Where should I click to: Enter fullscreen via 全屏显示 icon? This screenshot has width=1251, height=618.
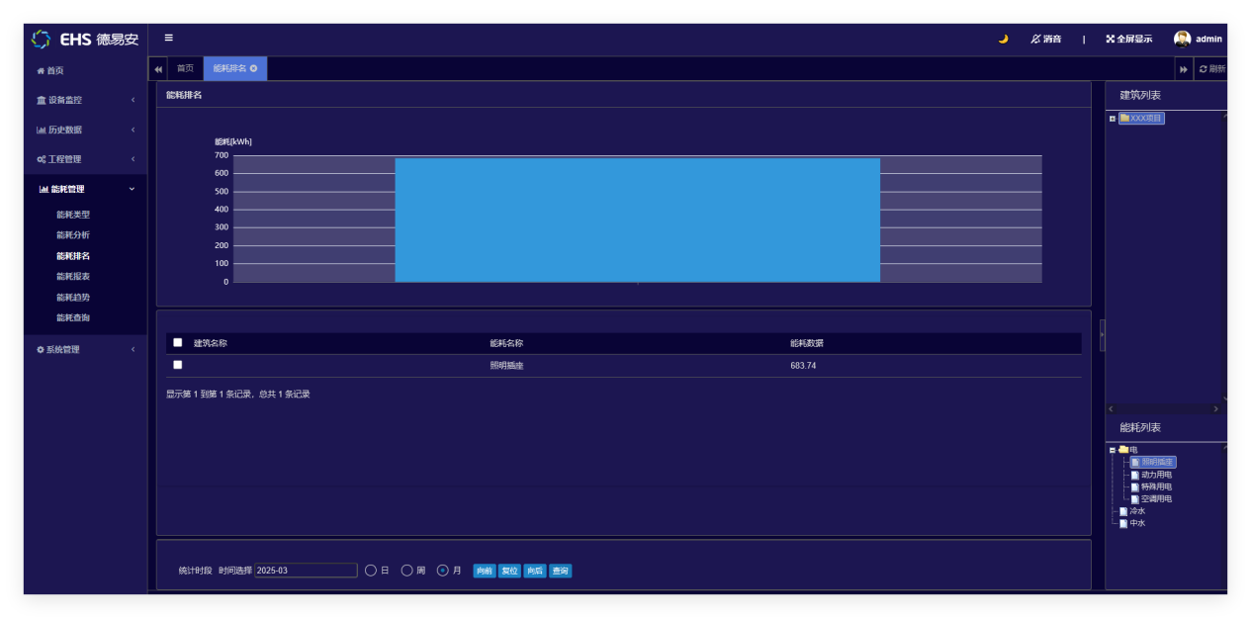(1110, 39)
